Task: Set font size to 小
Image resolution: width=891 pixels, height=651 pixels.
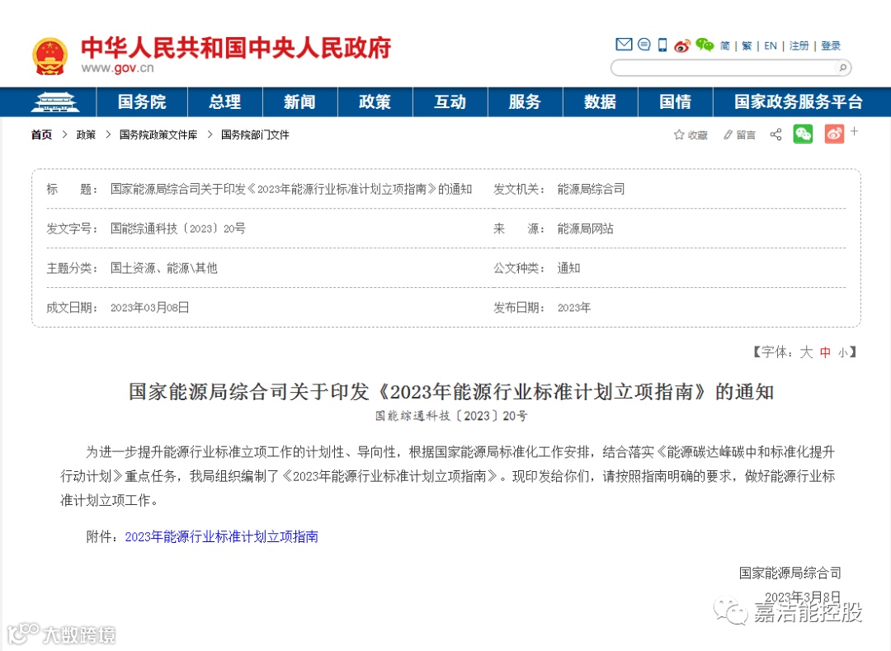Action: coord(842,353)
